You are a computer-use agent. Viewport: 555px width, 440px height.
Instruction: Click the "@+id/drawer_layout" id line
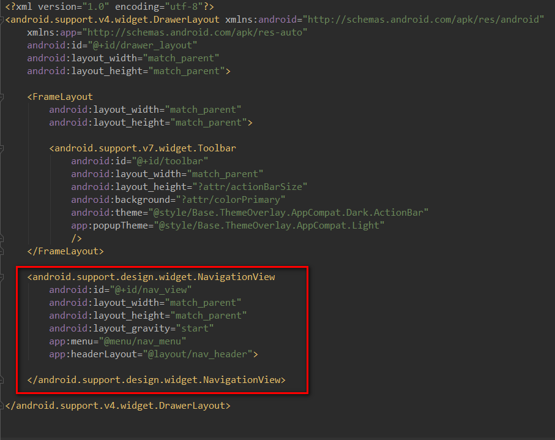click(112, 45)
